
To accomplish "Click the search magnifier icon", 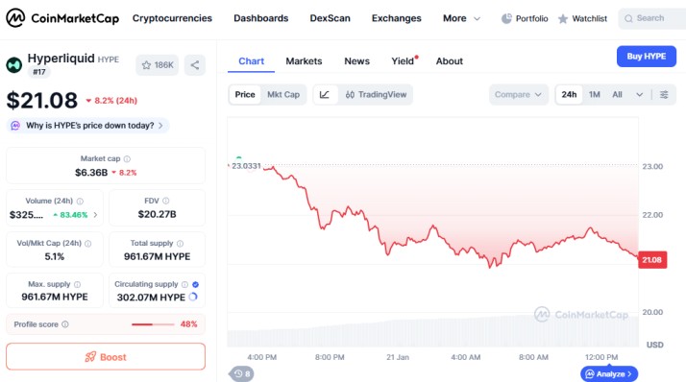I will (628, 18).
